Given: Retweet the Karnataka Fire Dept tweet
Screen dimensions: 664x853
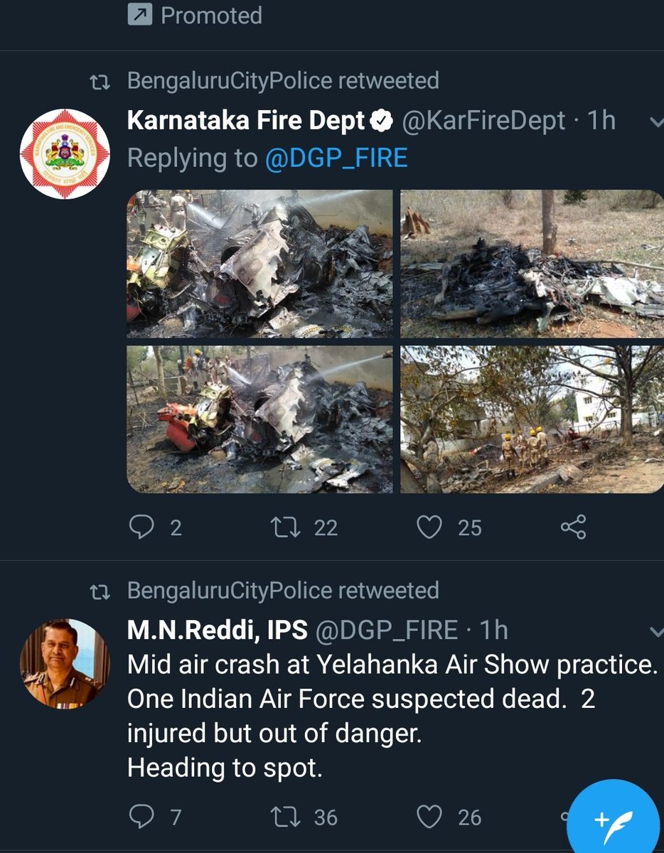Looking at the screenshot, I should click(284, 527).
